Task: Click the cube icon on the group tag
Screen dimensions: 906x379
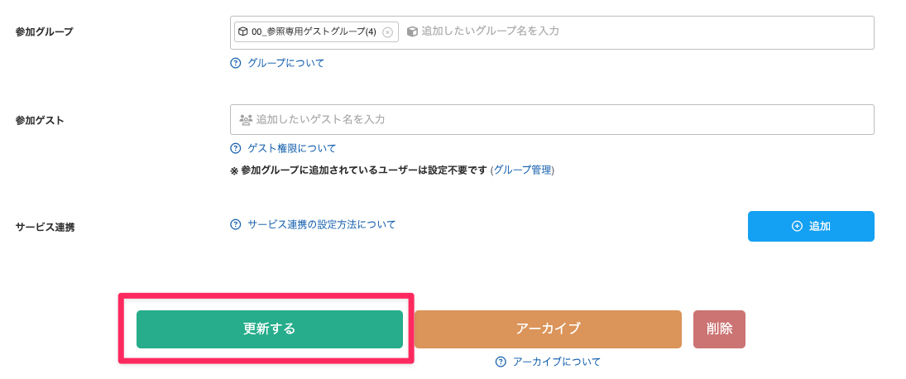Action: pos(243,31)
